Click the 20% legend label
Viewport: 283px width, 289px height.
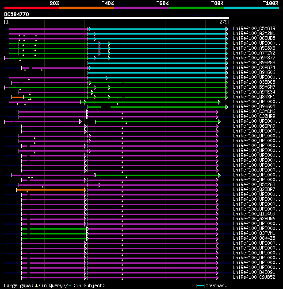[54, 3]
